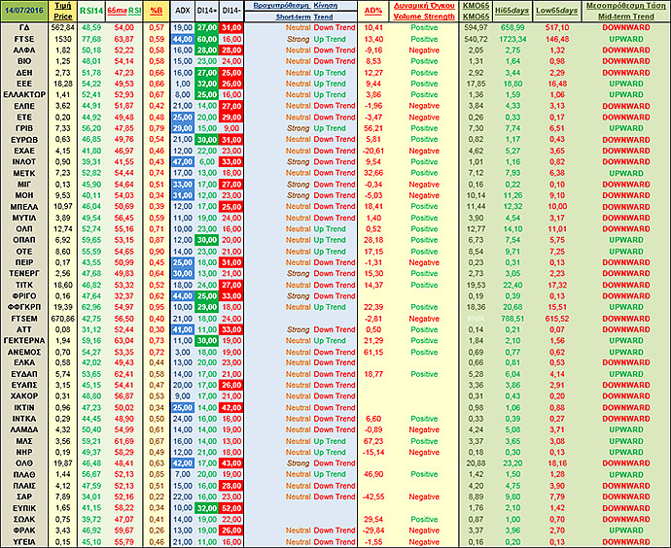Image resolution: width=671 pixels, height=548 pixels.
Task: Click the ΕΛΛΑΚΤΩΡ ticker row label
Action: pos(24,95)
